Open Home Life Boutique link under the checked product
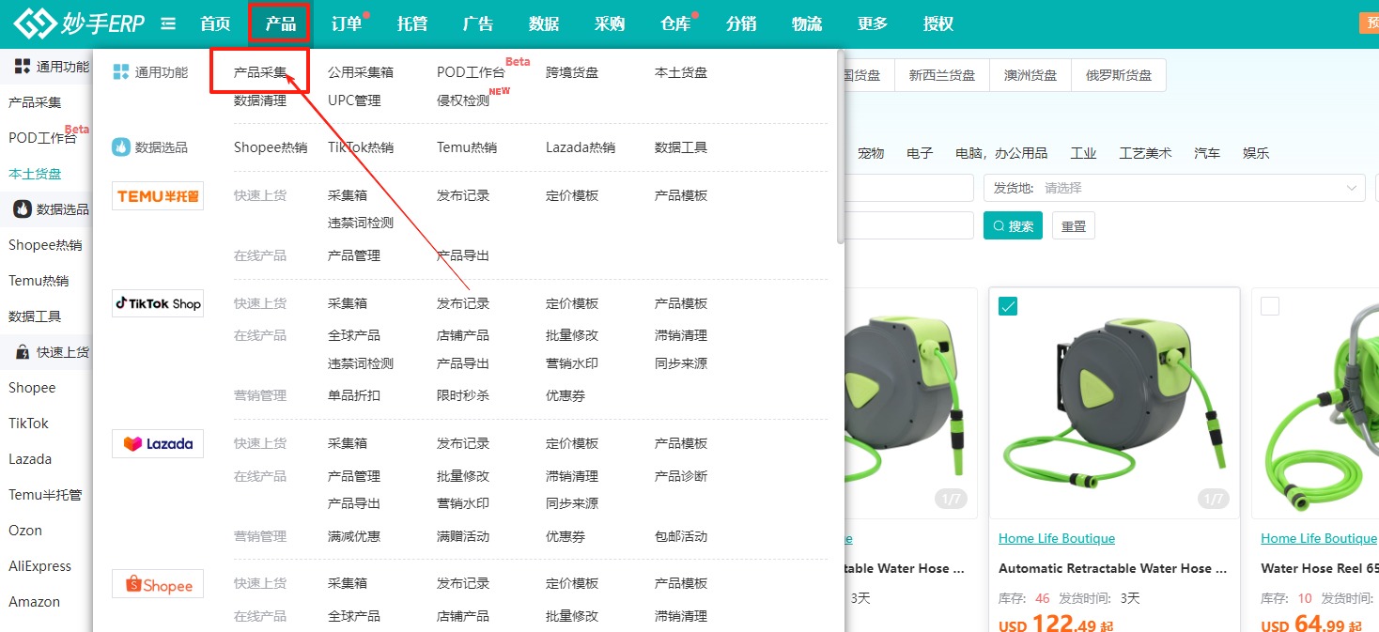1379x632 pixels. pyautogui.click(x=1057, y=538)
